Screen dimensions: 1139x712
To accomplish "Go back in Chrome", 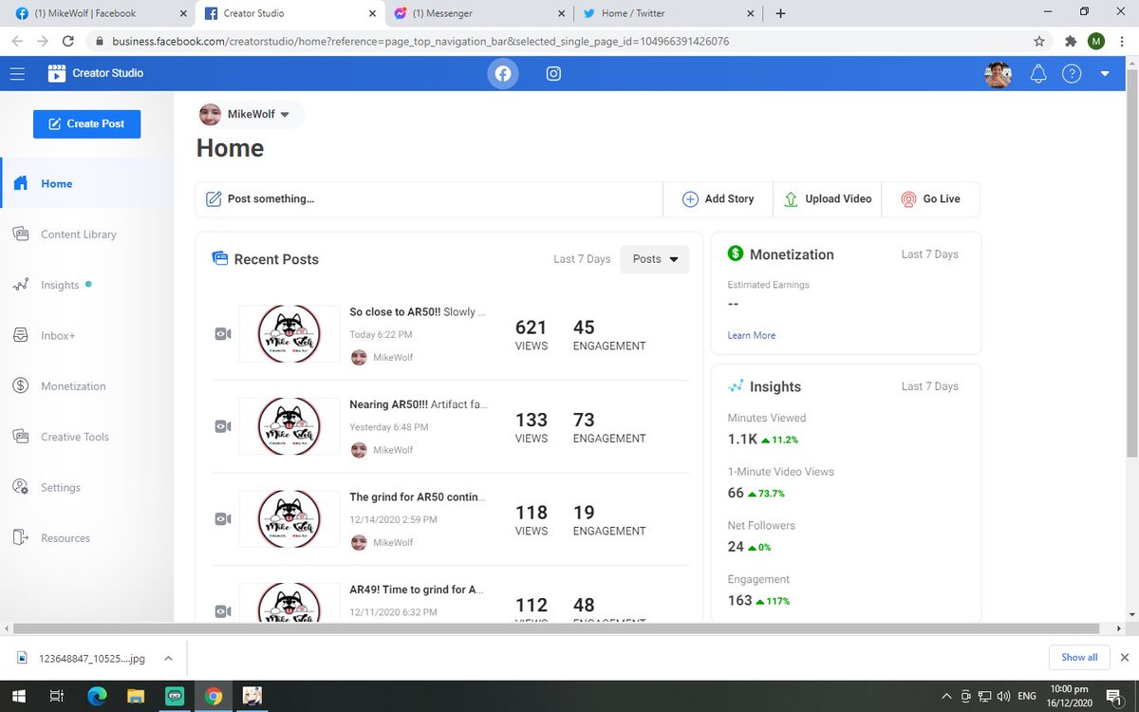I will pyautogui.click(x=17, y=41).
